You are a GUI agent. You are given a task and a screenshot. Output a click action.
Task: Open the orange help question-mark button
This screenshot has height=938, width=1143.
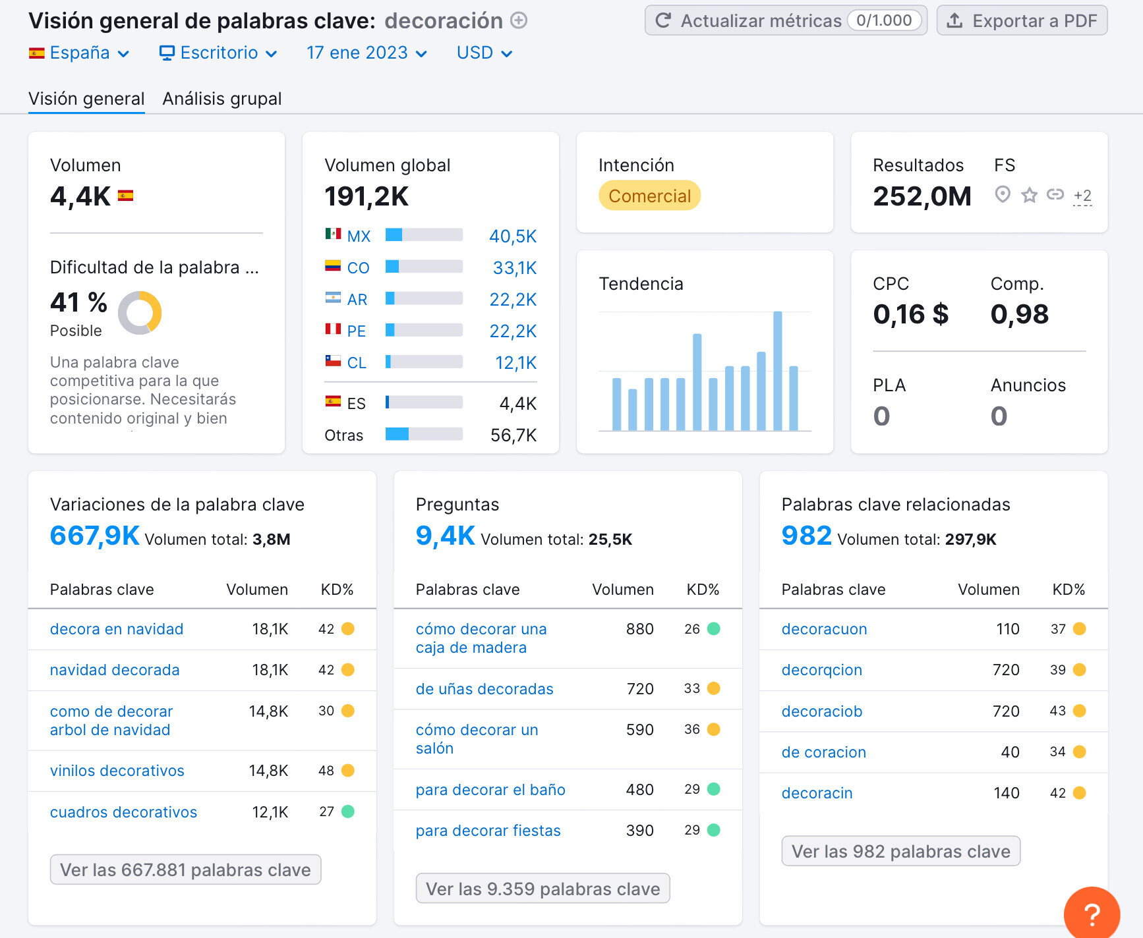(x=1092, y=913)
